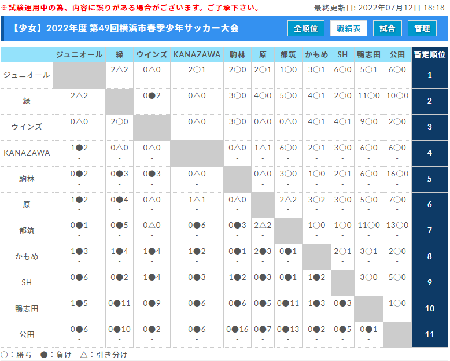Click 公田 vs 駒林 score 0●16
Viewport: 450px width, 361px height.
[x=237, y=329]
